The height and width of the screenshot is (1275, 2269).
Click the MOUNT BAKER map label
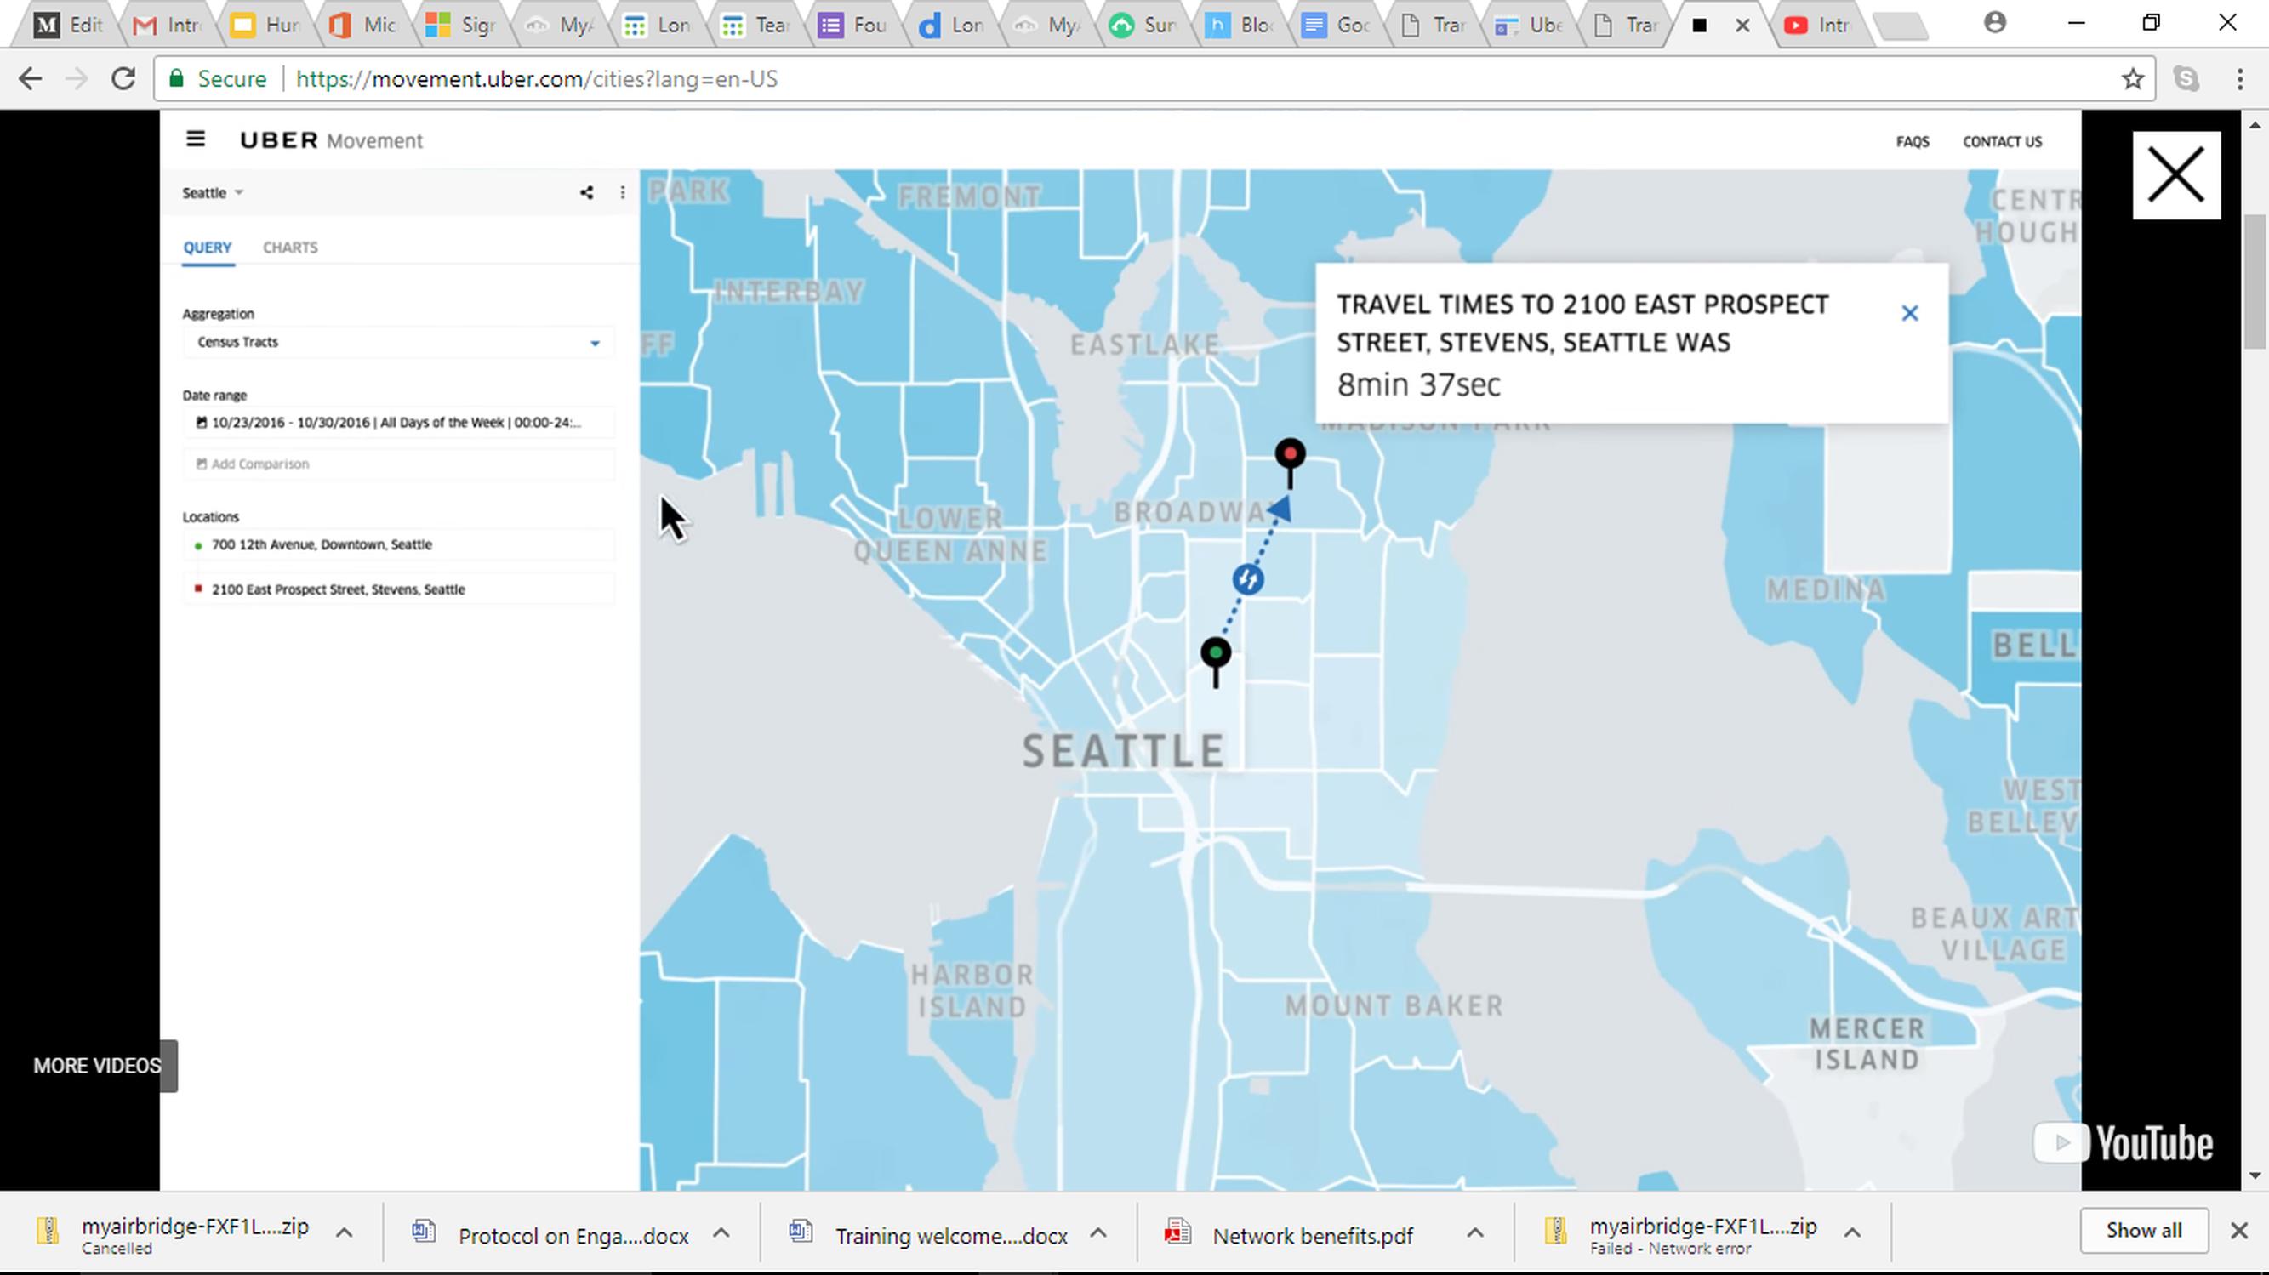pos(1394,1005)
